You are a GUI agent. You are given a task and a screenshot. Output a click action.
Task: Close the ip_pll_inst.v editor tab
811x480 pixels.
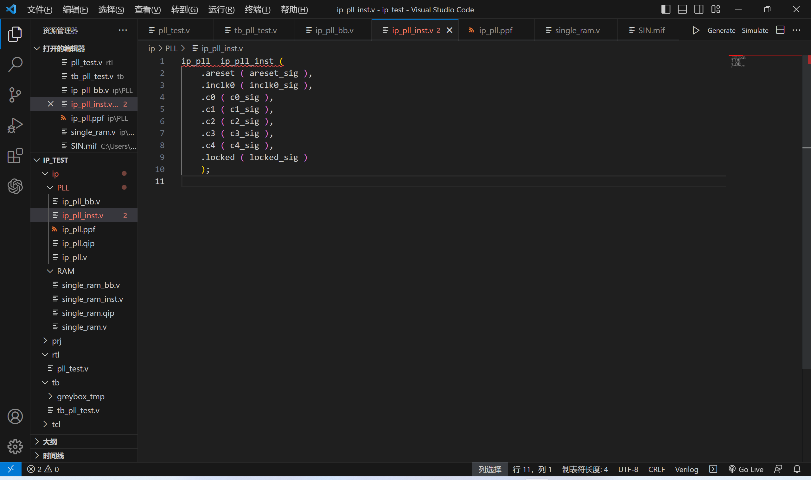pos(449,30)
